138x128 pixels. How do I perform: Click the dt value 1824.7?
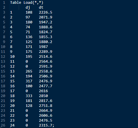pyautogui.click(x=46, y=32)
